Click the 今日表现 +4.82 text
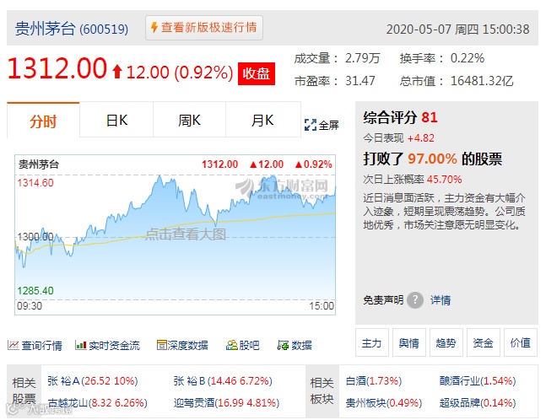Viewport: 546px width, 420px height. pyautogui.click(x=398, y=138)
